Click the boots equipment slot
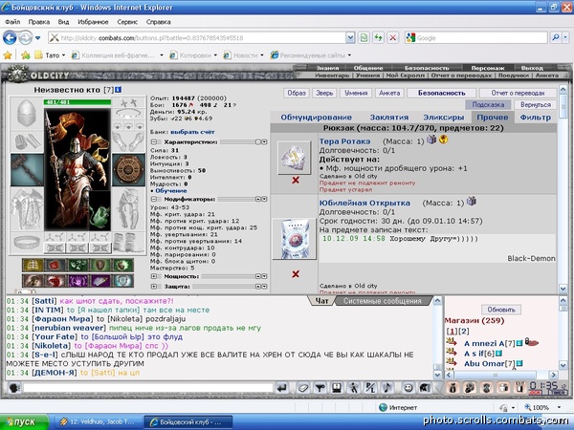 pos(128,243)
